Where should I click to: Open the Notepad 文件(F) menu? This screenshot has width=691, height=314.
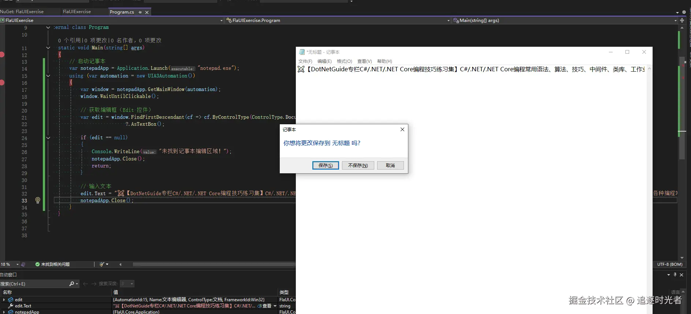click(x=305, y=61)
